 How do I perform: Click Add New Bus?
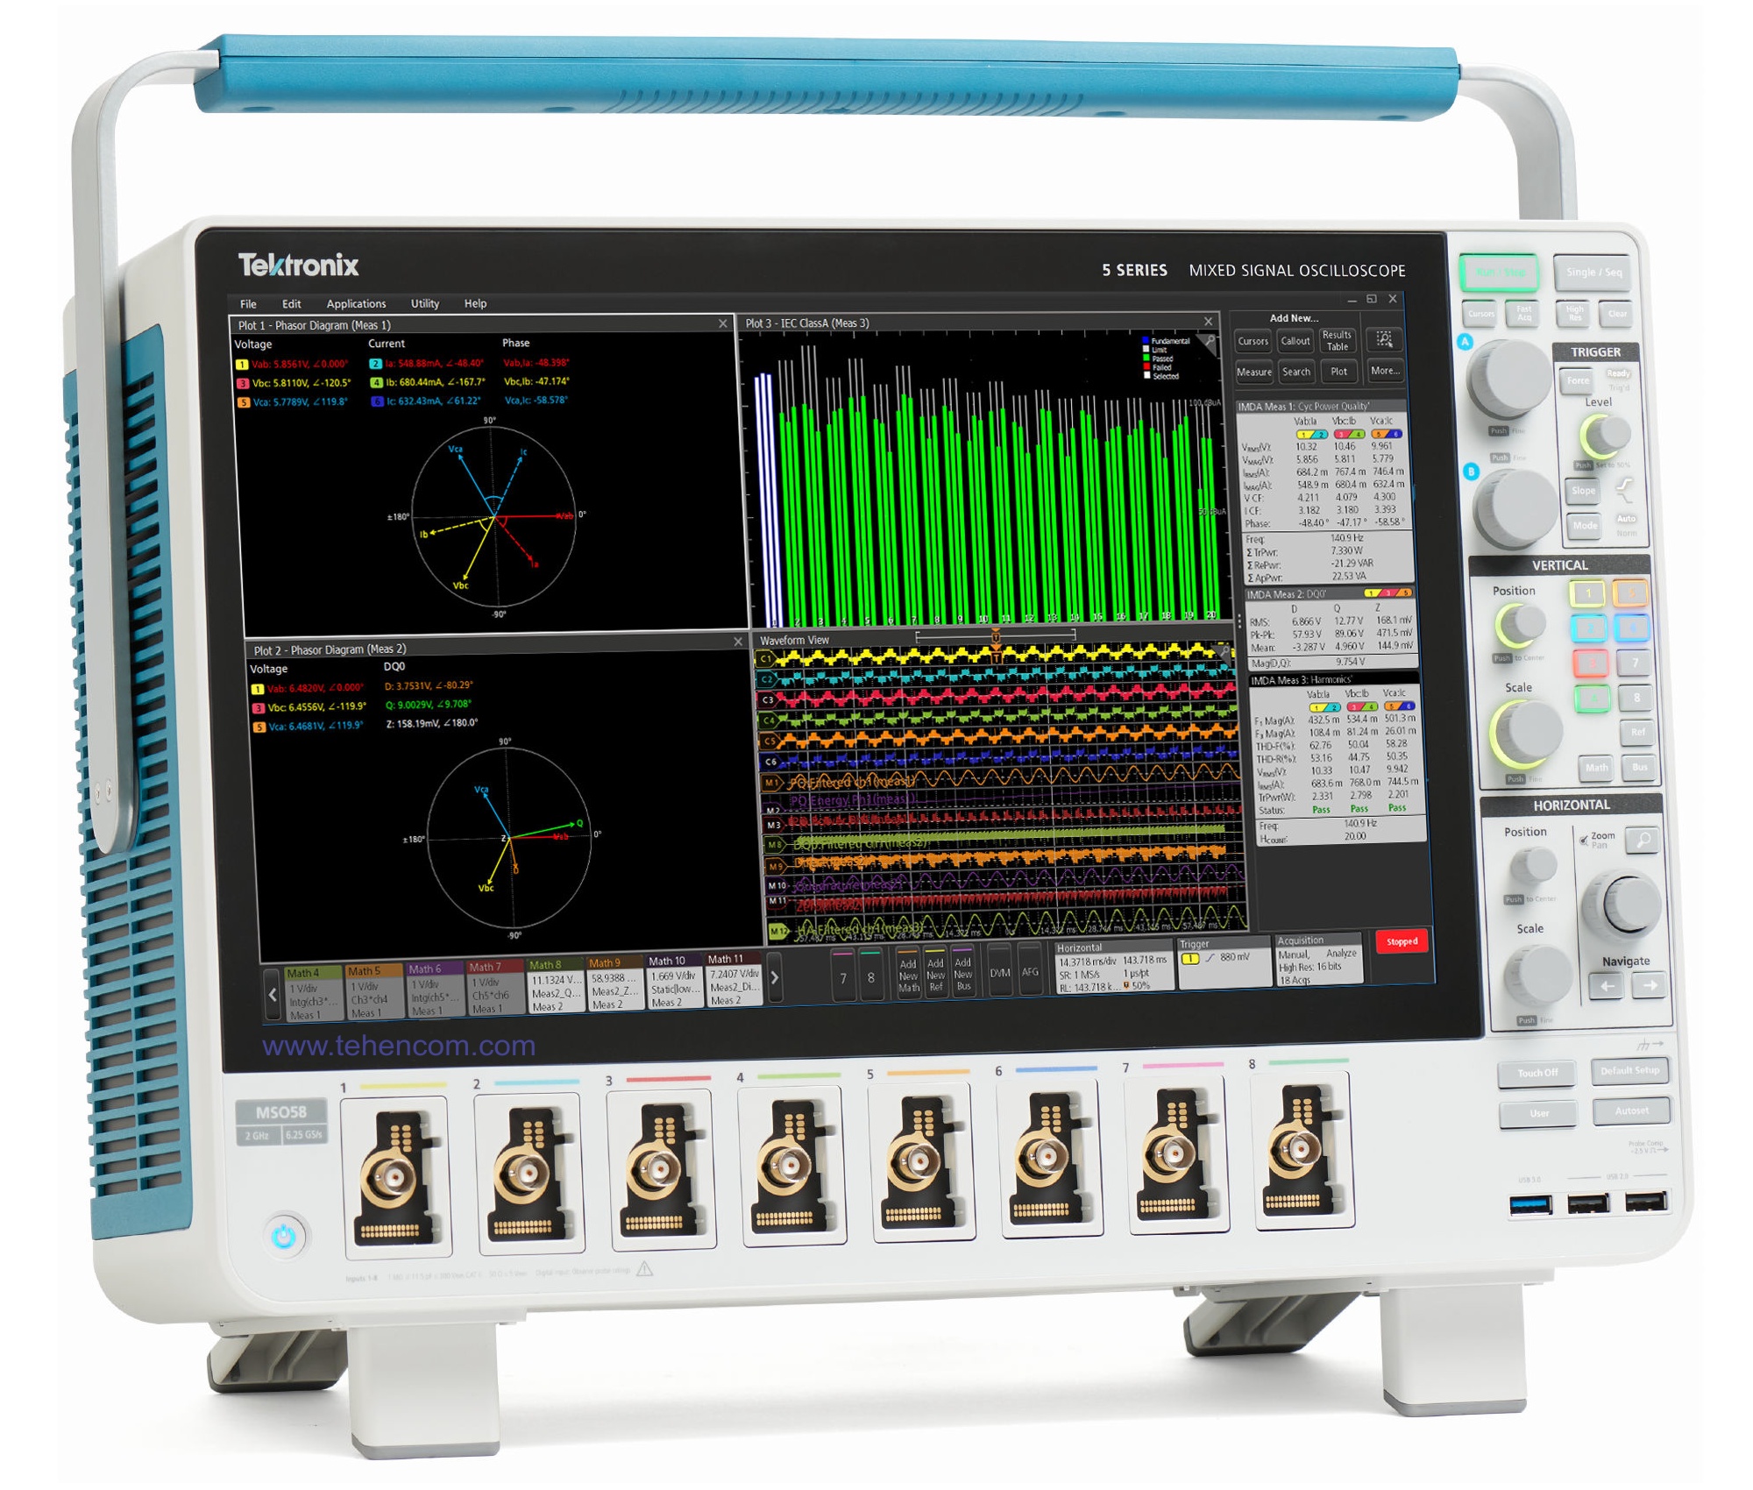click(x=962, y=971)
